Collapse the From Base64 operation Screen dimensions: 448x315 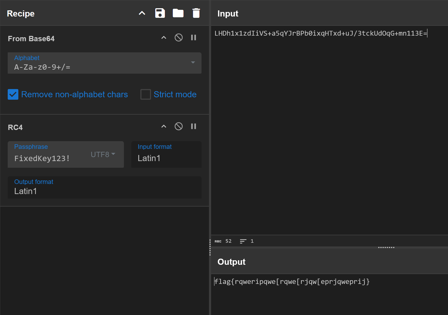164,37
